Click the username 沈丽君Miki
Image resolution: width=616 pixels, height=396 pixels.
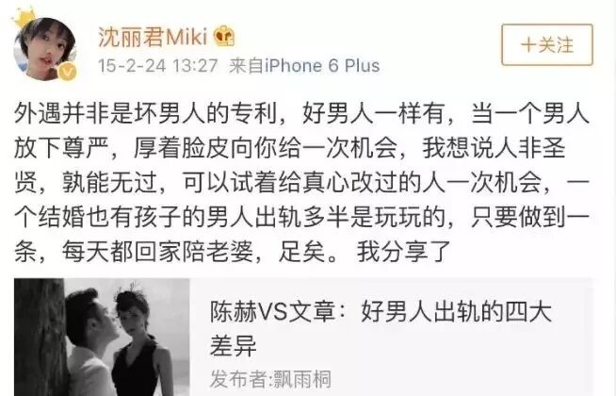click(x=153, y=38)
